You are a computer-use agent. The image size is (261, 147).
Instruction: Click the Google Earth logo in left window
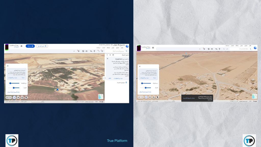click(x=127, y=46)
